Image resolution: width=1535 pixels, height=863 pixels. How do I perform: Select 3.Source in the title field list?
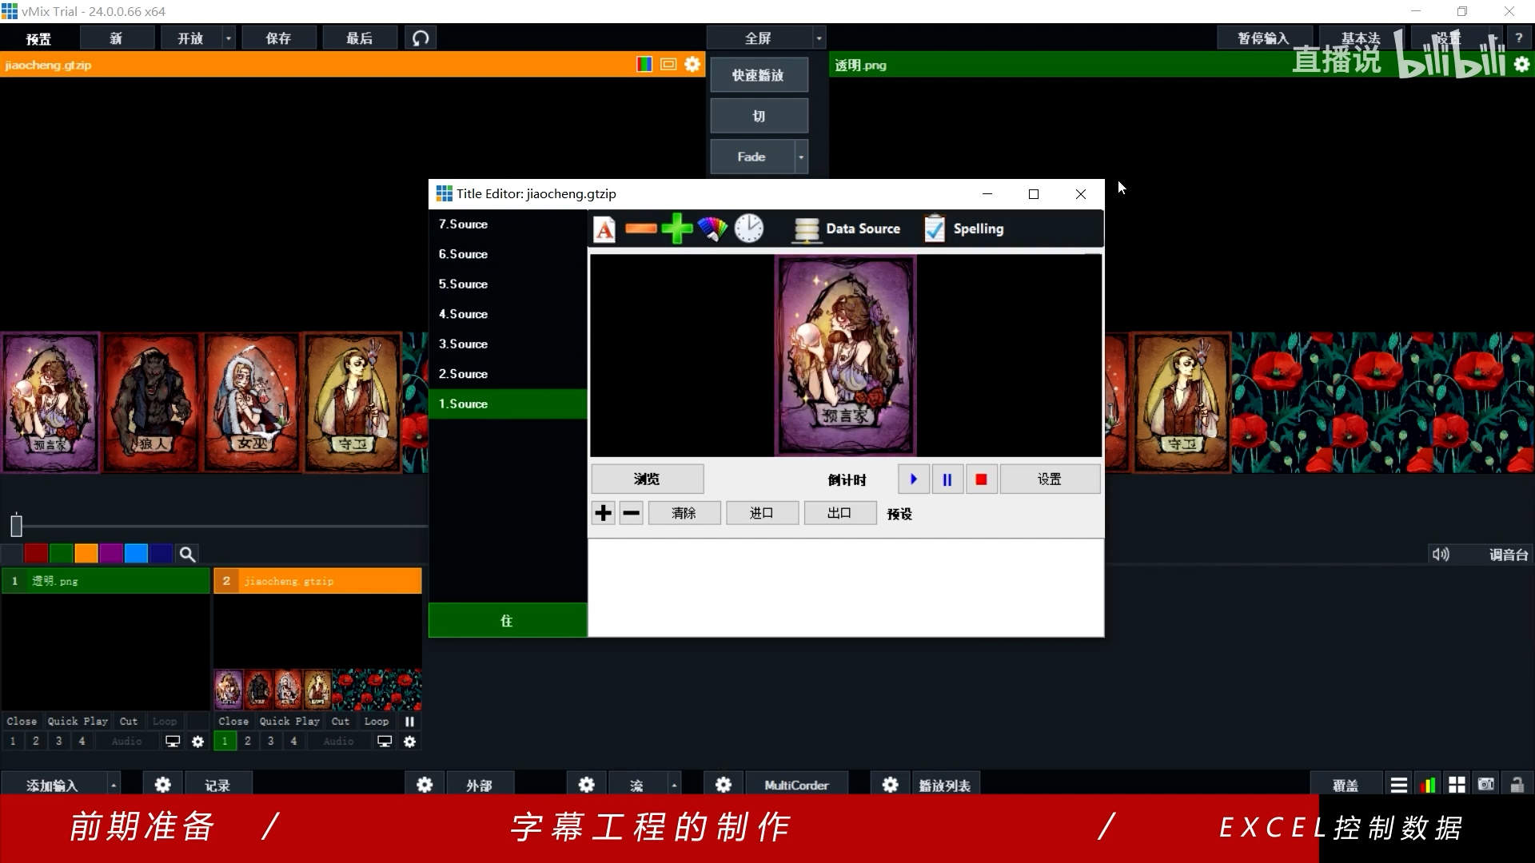point(463,344)
